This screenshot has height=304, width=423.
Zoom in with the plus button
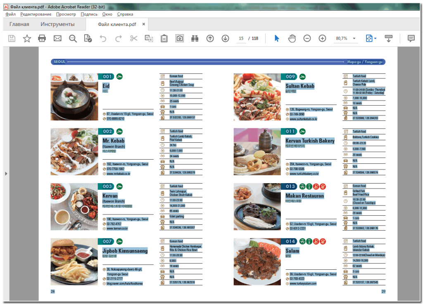click(x=322, y=38)
